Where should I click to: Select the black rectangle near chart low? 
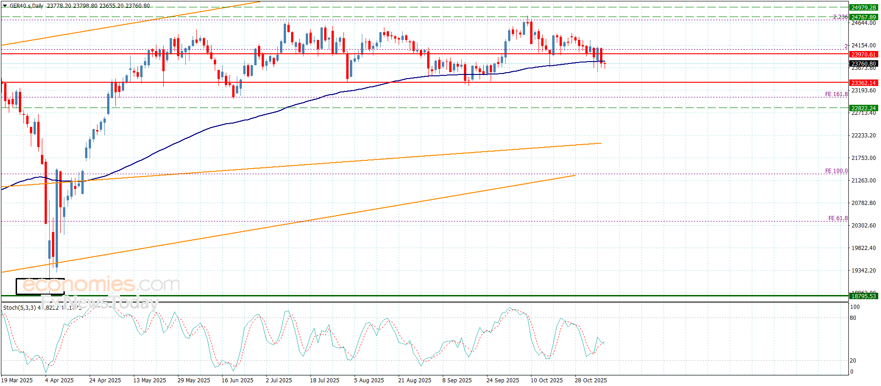[x=40, y=286]
